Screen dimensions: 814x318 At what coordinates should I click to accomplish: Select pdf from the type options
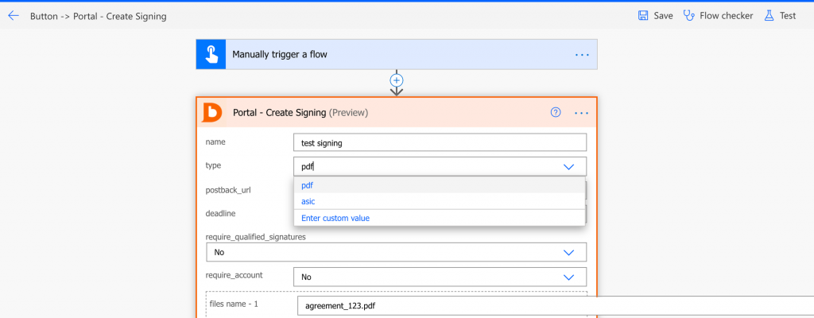439,185
